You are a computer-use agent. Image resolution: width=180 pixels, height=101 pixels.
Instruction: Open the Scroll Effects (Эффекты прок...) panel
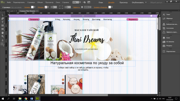click(170, 32)
